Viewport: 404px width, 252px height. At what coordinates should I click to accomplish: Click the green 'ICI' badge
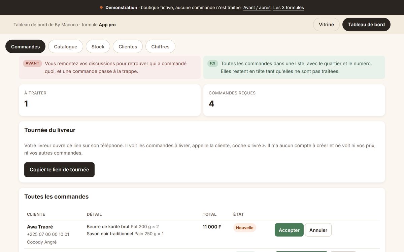point(213,64)
